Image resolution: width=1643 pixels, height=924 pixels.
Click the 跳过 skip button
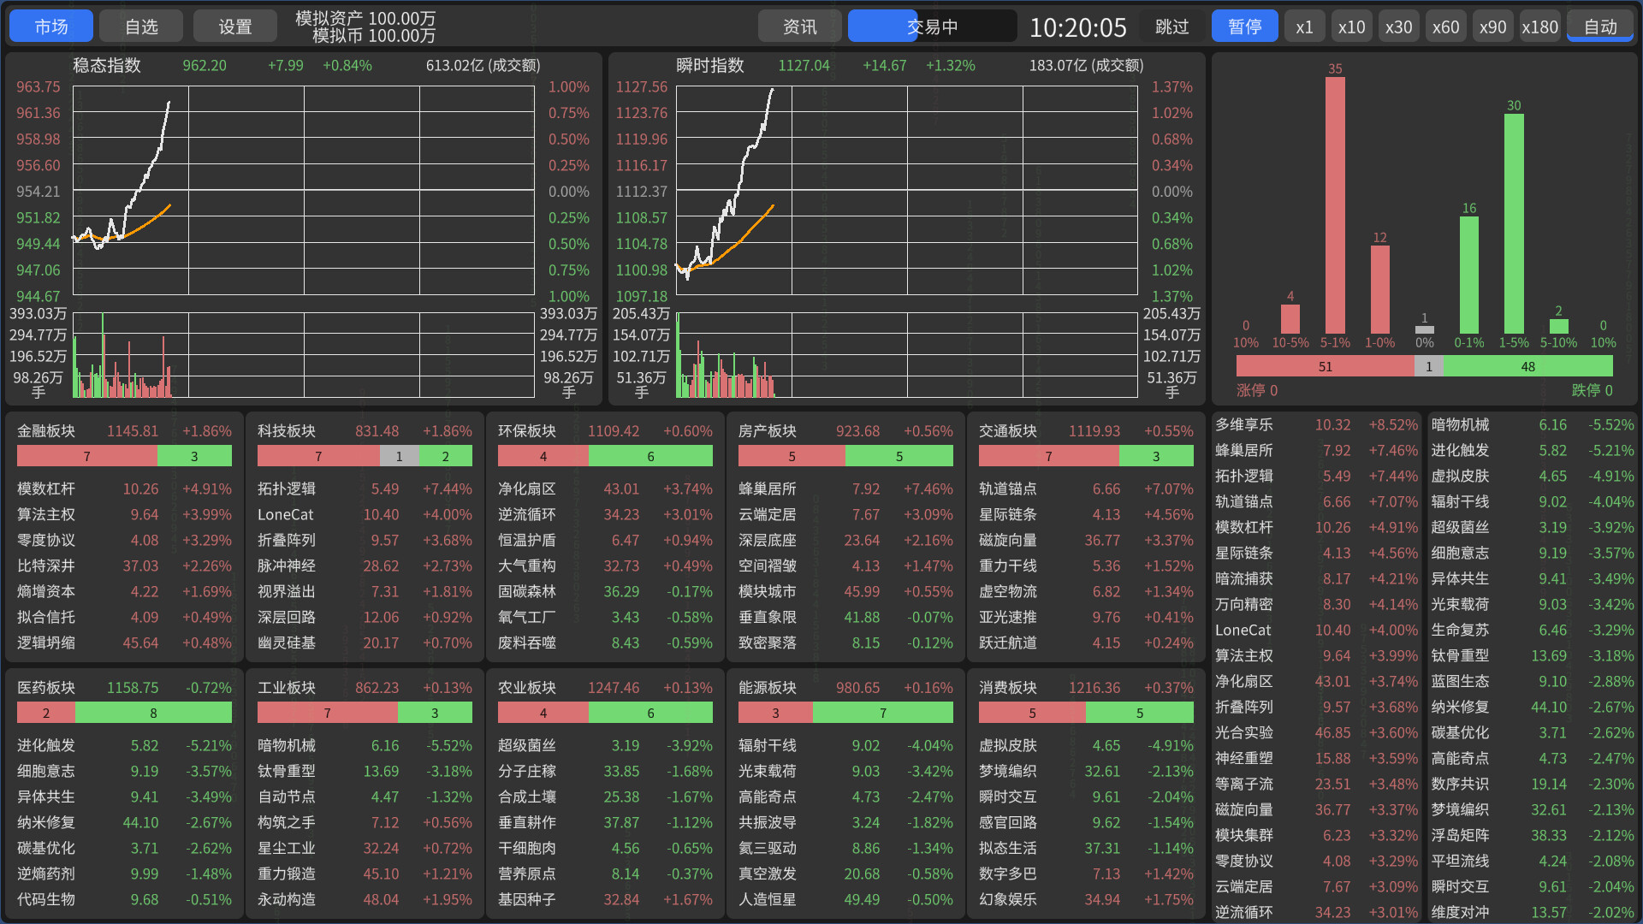pyautogui.click(x=1172, y=27)
